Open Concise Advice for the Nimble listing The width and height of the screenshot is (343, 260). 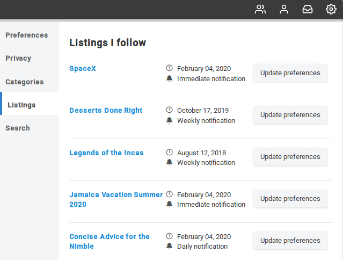click(x=110, y=241)
